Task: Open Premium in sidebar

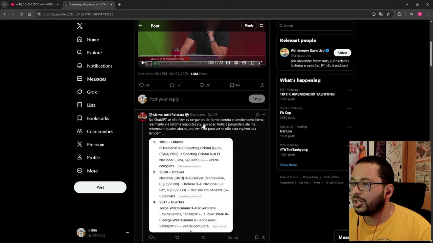Action: pyautogui.click(x=90, y=144)
